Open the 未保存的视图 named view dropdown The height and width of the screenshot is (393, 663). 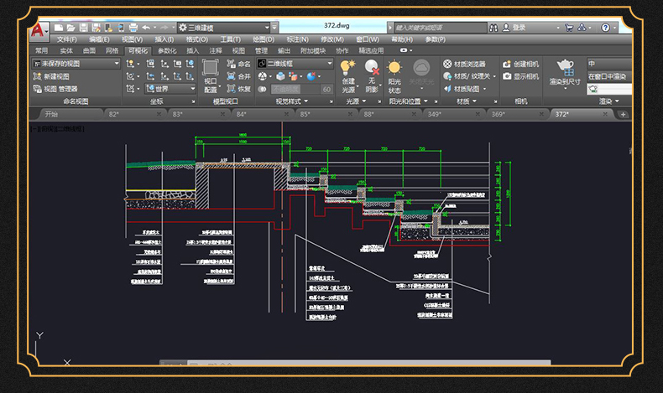click(76, 64)
